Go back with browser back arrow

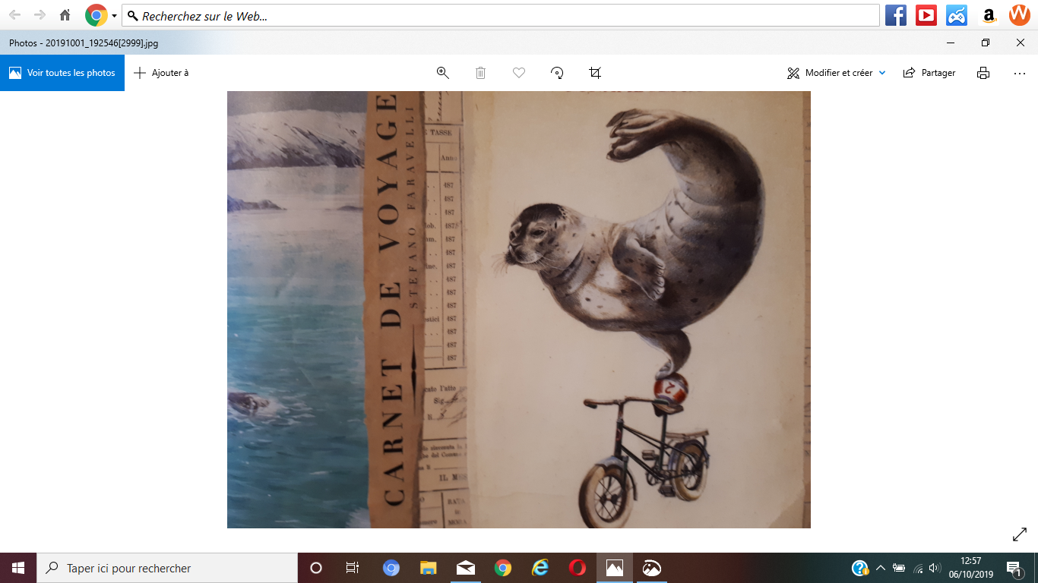[x=14, y=15]
